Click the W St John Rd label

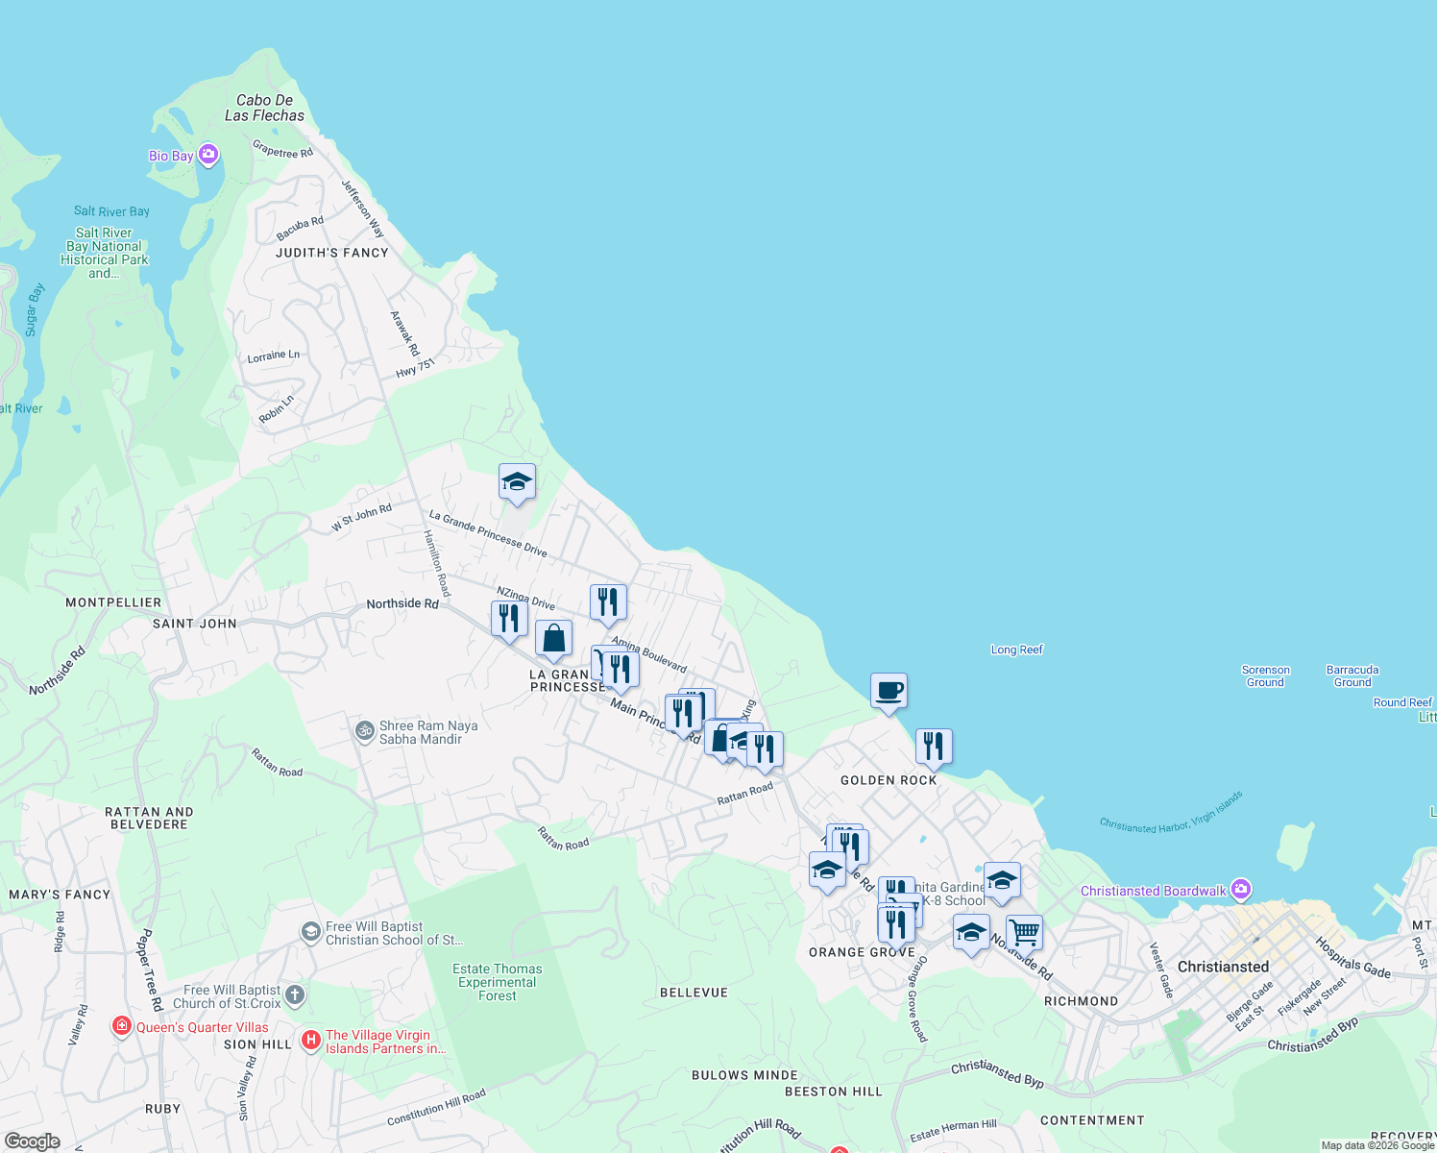pyautogui.click(x=361, y=517)
